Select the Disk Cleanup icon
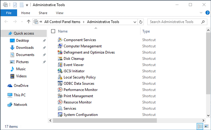 pyautogui.click(x=60, y=59)
